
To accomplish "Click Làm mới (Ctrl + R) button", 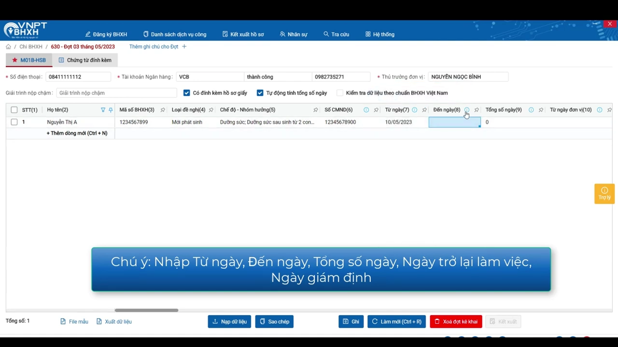I will pyautogui.click(x=396, y=321).
